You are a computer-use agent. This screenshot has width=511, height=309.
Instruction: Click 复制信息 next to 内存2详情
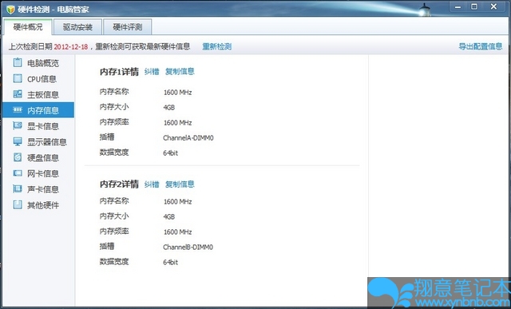click(180, 184)
